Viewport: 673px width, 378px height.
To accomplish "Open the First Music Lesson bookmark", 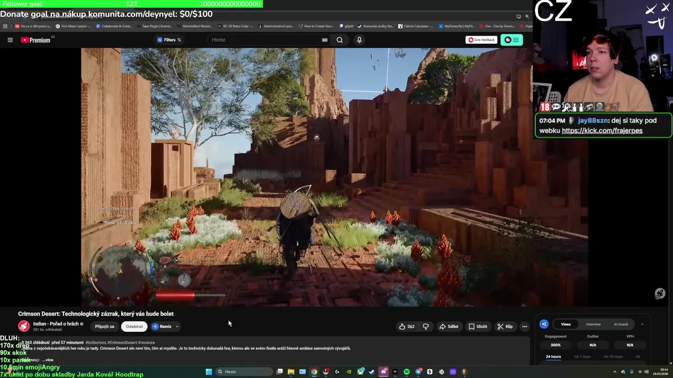I will click(74, 26).
